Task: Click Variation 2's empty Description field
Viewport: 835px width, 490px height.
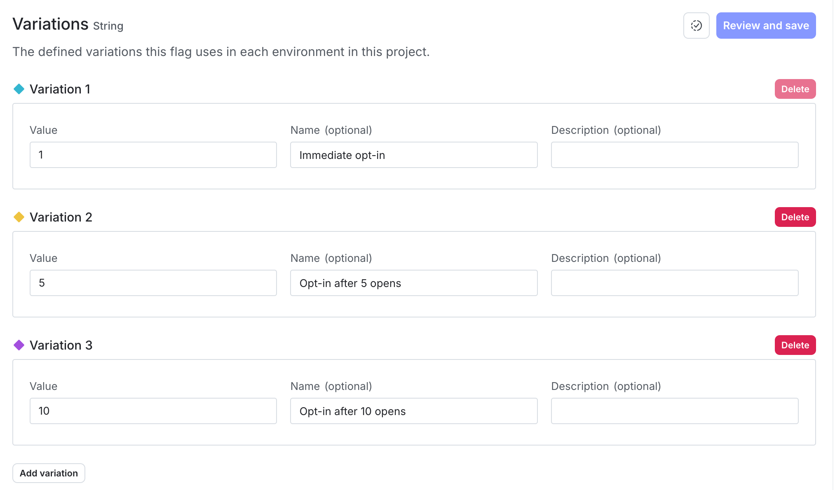Action: click(x=674, y=283)
